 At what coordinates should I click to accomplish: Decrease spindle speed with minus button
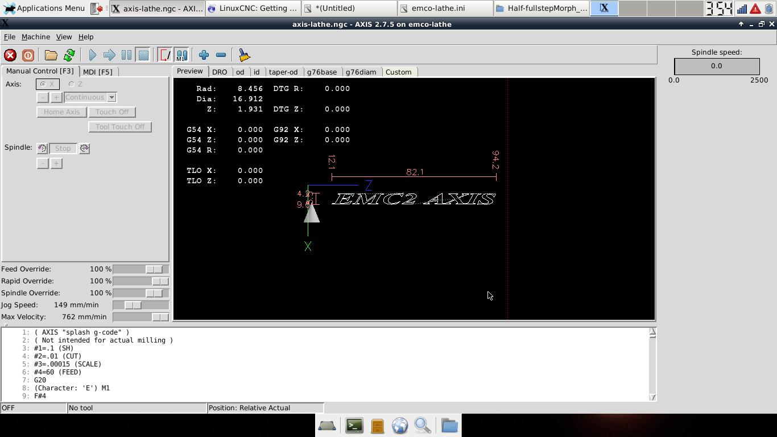(43, 163)
